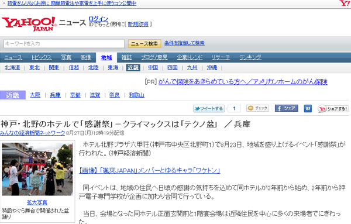
Task: Open the ログイン link
Action: pyautogui.click(x=98, y=19)
